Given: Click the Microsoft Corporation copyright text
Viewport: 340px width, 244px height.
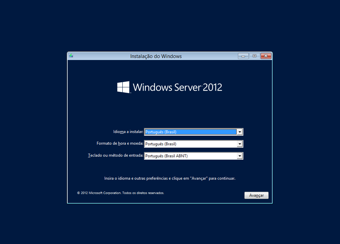Looking at the screenshot, I should pyautogui.click(x=121, y=193).
